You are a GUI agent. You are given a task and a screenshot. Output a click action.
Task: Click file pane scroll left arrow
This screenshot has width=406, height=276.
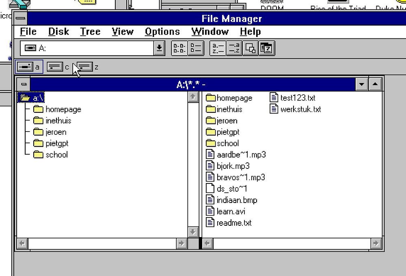[x=207, y=244]
